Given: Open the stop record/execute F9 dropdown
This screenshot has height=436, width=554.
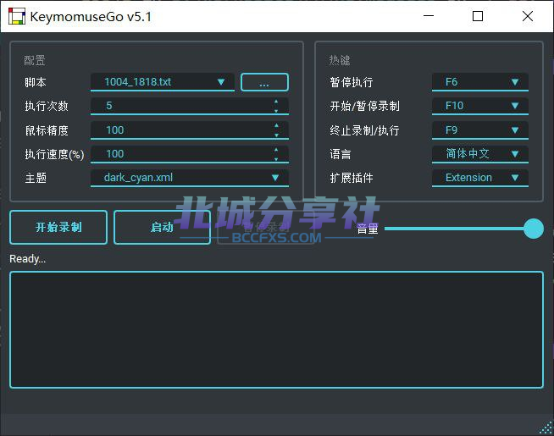Looking at the screenshot, I should 479,130.
